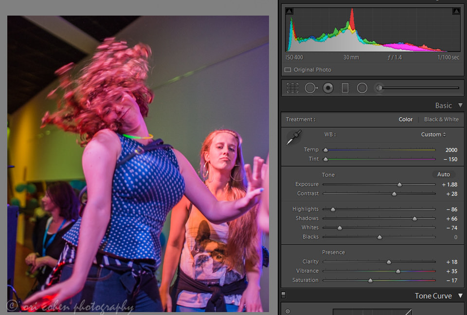Viewport: 467px width, 315px height.
Task: Click the Clarity value +18
Action: (x=451, y=262)
